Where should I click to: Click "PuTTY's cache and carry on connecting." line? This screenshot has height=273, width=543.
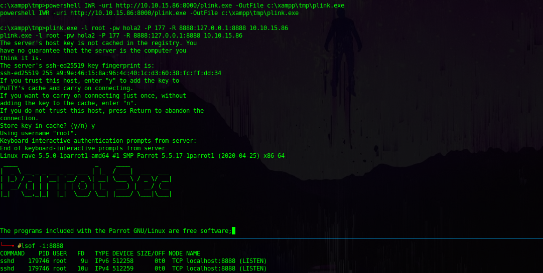coord(66,88)
